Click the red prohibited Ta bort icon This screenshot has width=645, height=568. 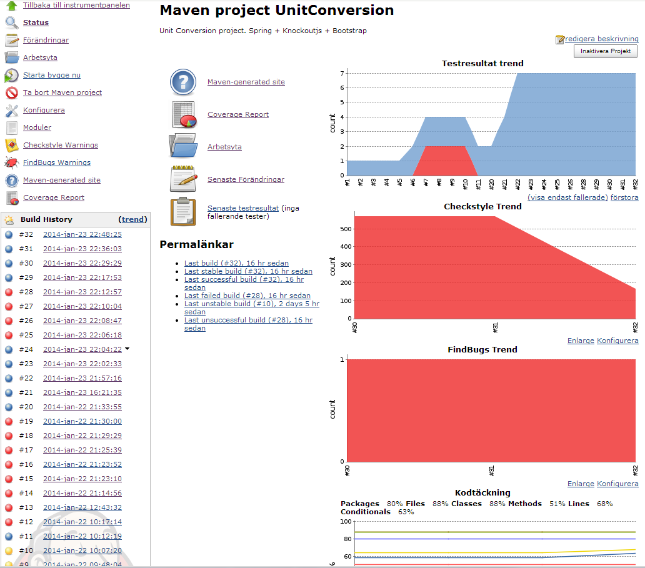11,92
